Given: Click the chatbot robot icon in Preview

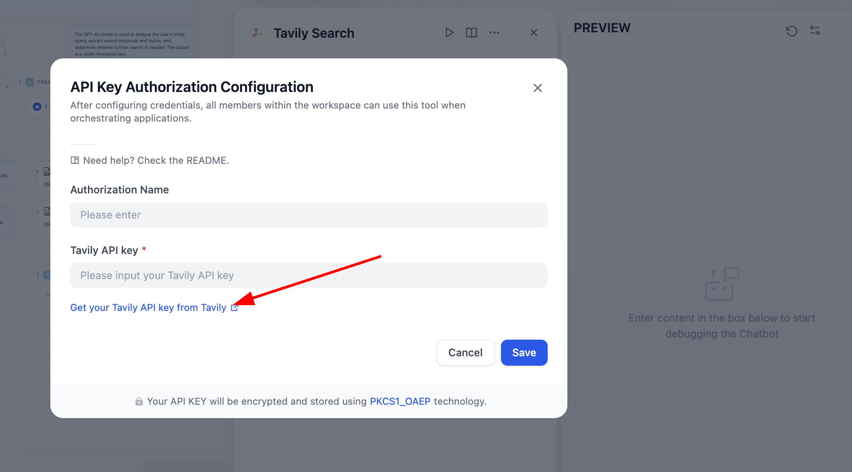Looking at the screenshot, I should [721, 284].
